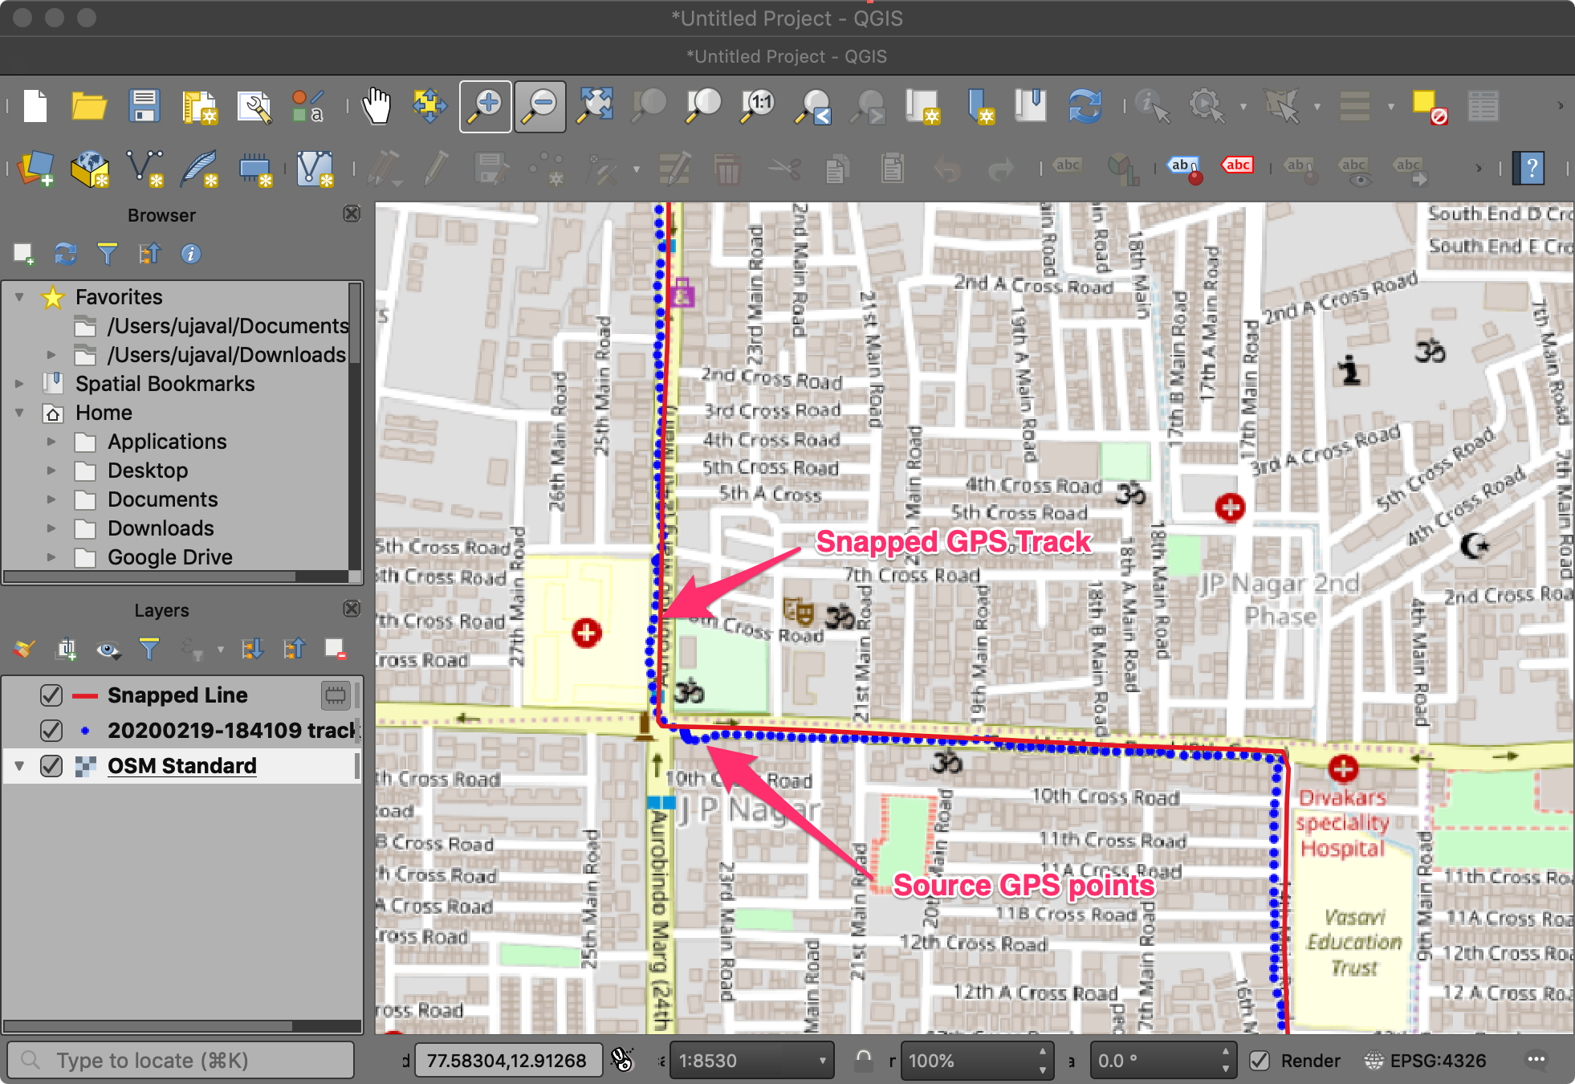
Task: Click the Zoom Full extent icon
Action: click(x=596, y=106)
